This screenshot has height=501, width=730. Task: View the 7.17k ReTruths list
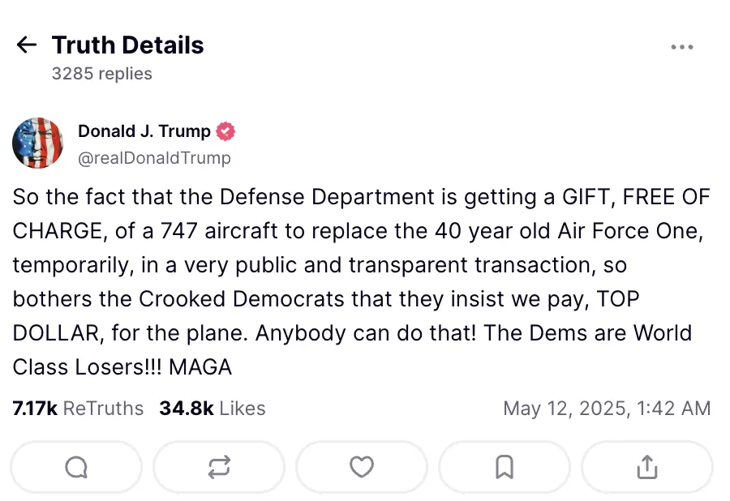(x=78, y=409)
